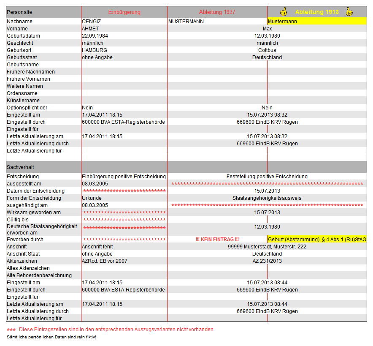Select file number AZRcd: EB vor 2007
This screenshot has width=373, height=346.
[104, 261]
